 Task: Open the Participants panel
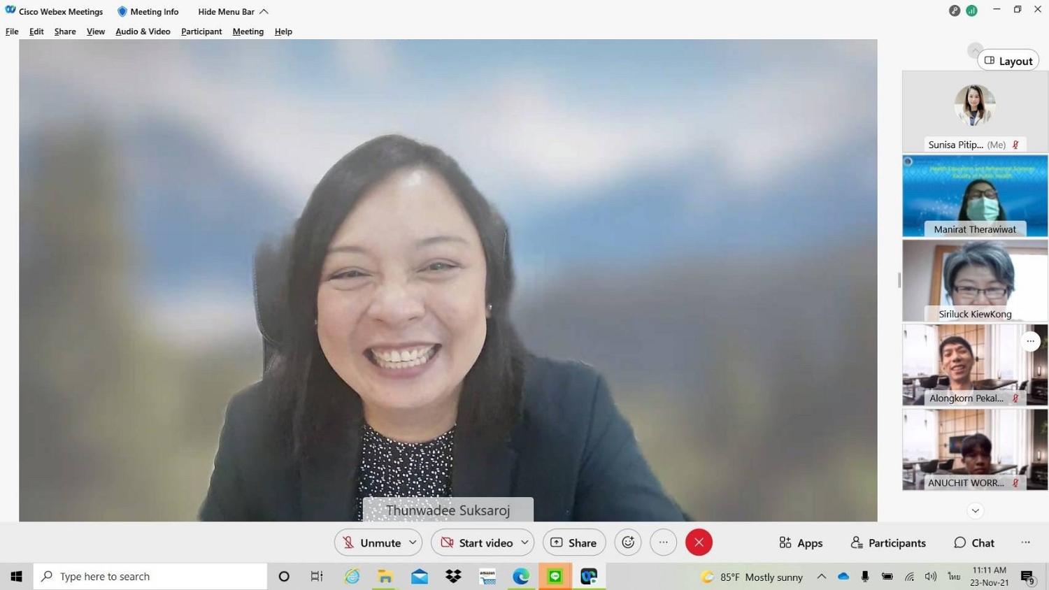[888, 542]
